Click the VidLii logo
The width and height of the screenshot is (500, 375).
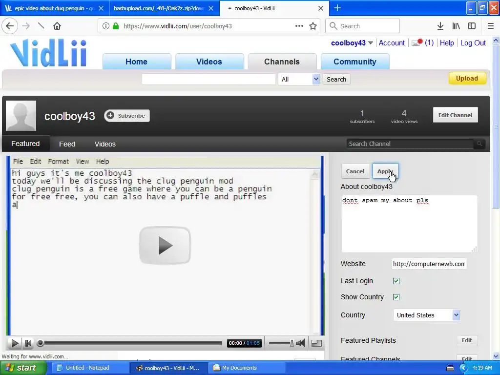pyautogui.click(x=48, y=53)
